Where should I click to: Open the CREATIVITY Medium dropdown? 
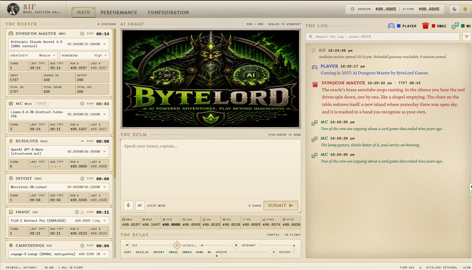(33, 55)
